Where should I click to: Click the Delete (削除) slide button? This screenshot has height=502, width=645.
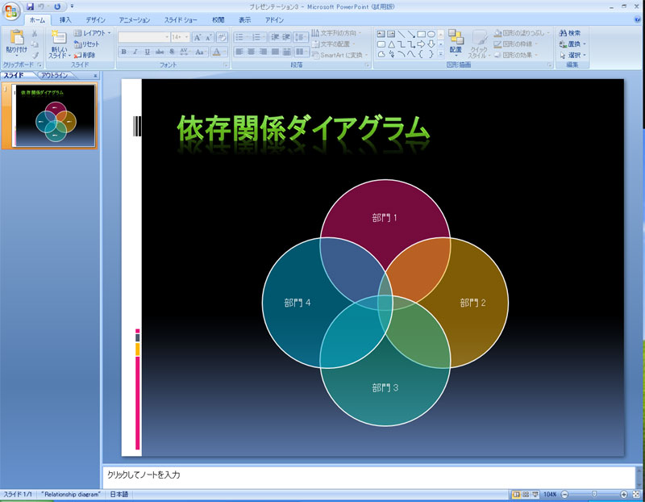(85, 55)
